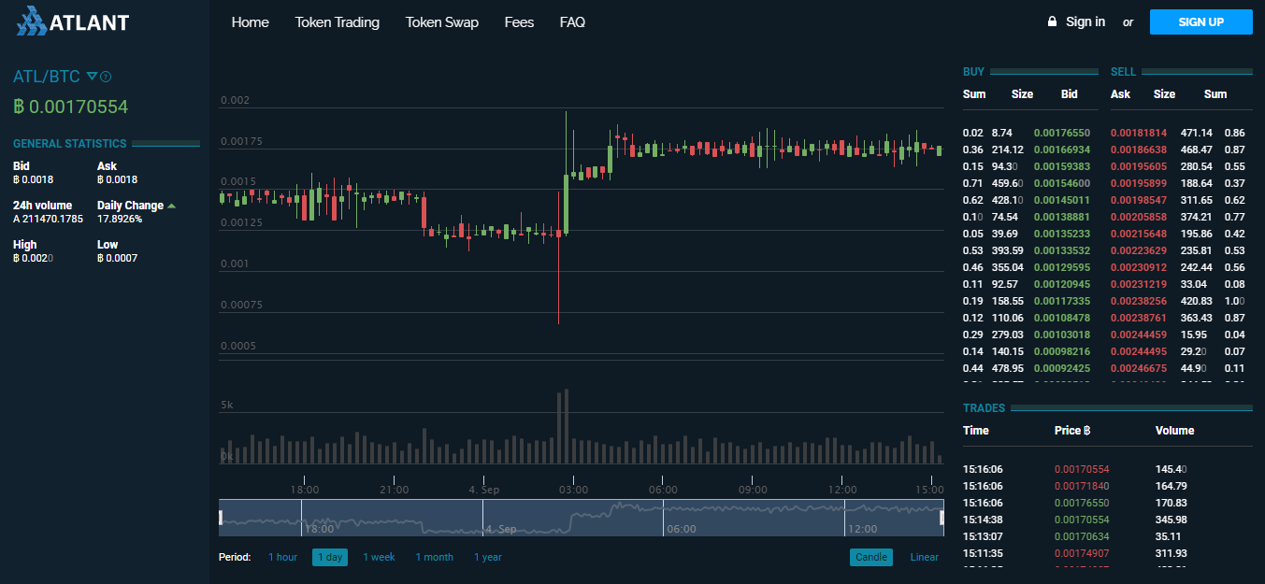Switch chart period to 1 week
This screenshot has width=1265, height=584.
(379, 557)
